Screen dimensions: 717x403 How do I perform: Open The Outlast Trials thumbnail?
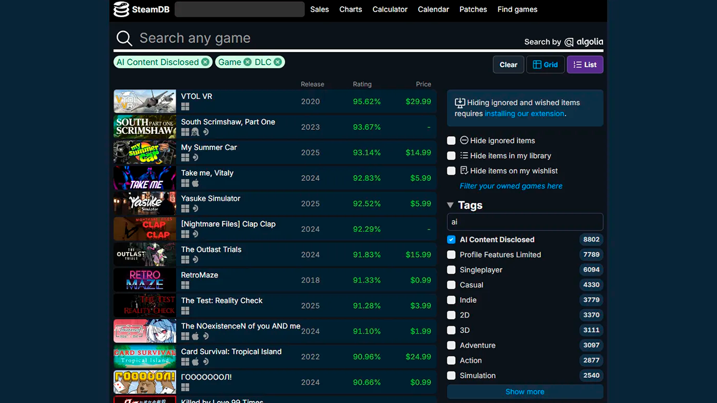pos(145,255)
